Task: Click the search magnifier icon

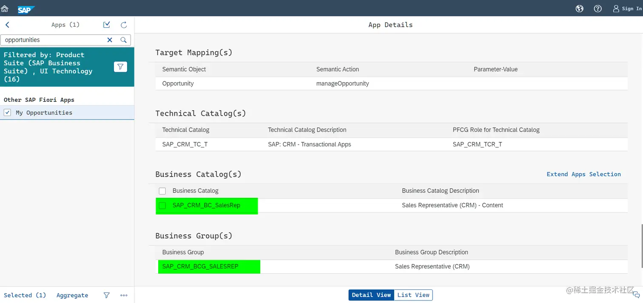Action: 123,40
